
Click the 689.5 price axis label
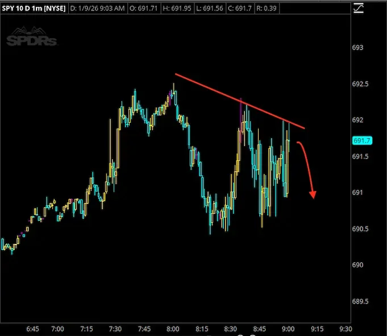(x=360, y=301)
